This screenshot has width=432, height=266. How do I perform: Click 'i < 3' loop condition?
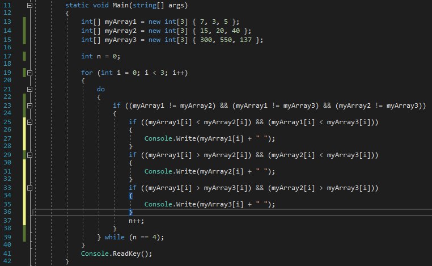tap(154, 73)
